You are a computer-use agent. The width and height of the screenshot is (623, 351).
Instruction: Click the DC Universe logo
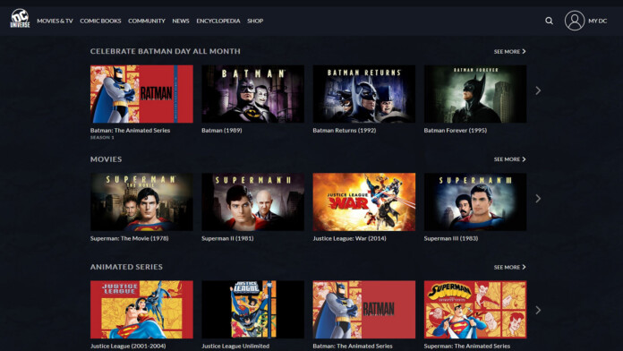tap(20, 18)
